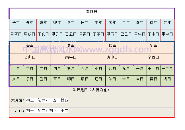This screenshot has width=185, height=130.
Task: Select the 辛酉日 cell
Action: coord(153,59)
